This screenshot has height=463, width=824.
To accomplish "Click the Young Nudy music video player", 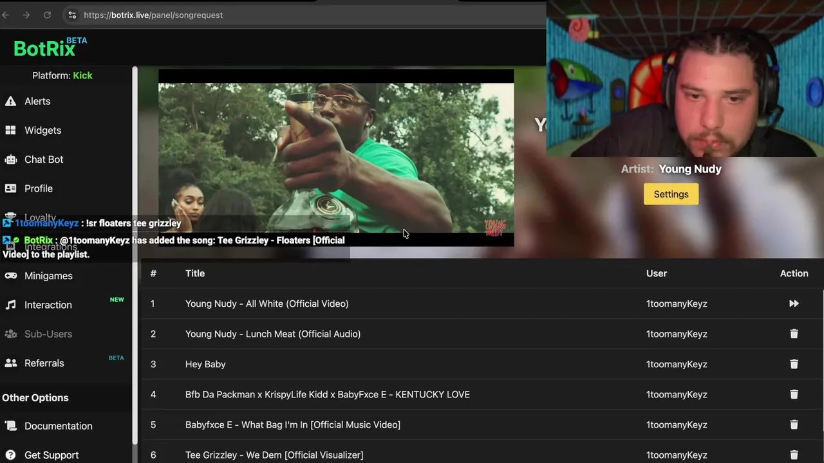I will (x=336, y=158).
